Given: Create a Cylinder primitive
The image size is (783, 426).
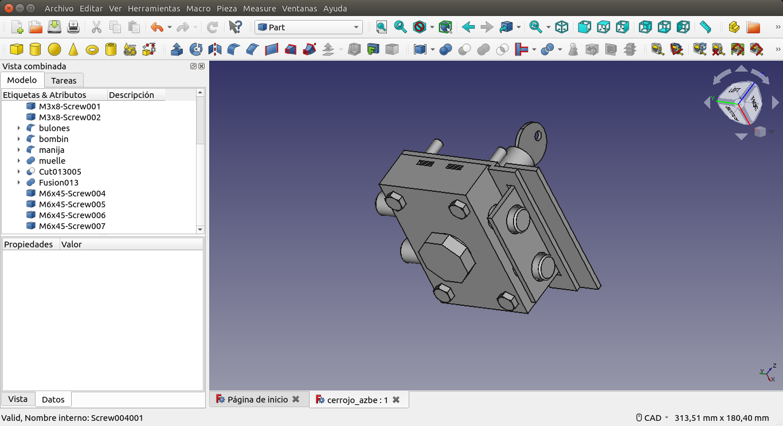Looking at the screenshot, I should [35, 50].
